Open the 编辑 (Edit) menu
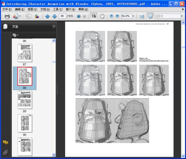This screenshot has width=186, height=159. pyautogui.click(x=20, y=9)
